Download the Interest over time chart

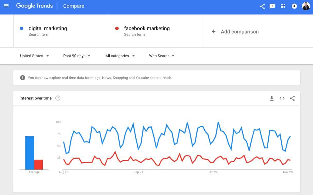pyautogui.click(x=271, y=98)
